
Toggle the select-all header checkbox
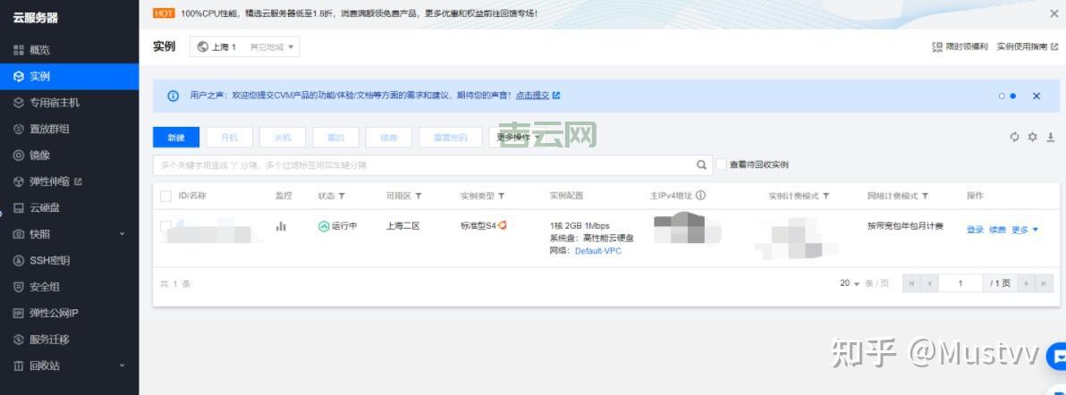[x=165, y=196]
